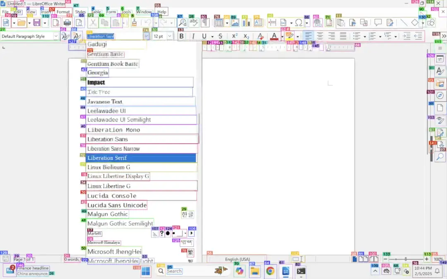This screenshot has height=279, width=447.
Task: Print the document using the printer icon
Action: (x=67, y=22)
